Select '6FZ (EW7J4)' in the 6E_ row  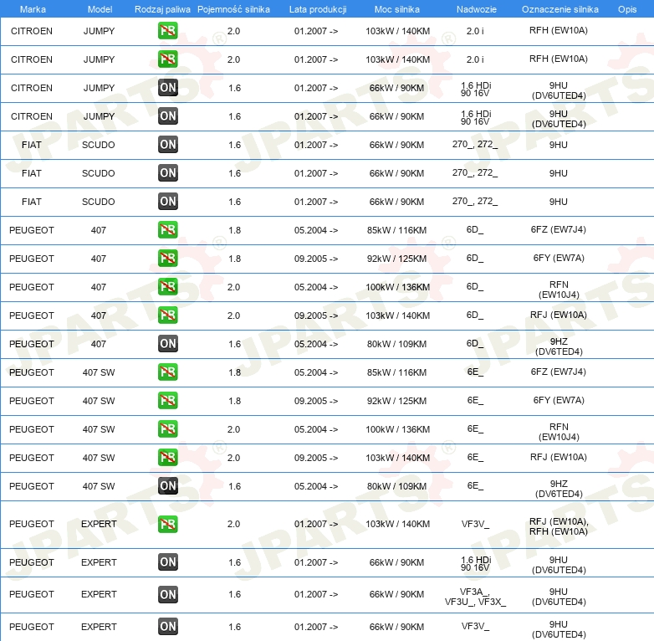(x=559, y=372)
